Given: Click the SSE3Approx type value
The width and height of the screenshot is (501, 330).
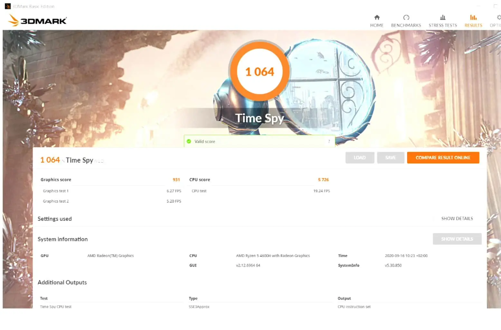Looking at the screenshot, I should point(199,307).
